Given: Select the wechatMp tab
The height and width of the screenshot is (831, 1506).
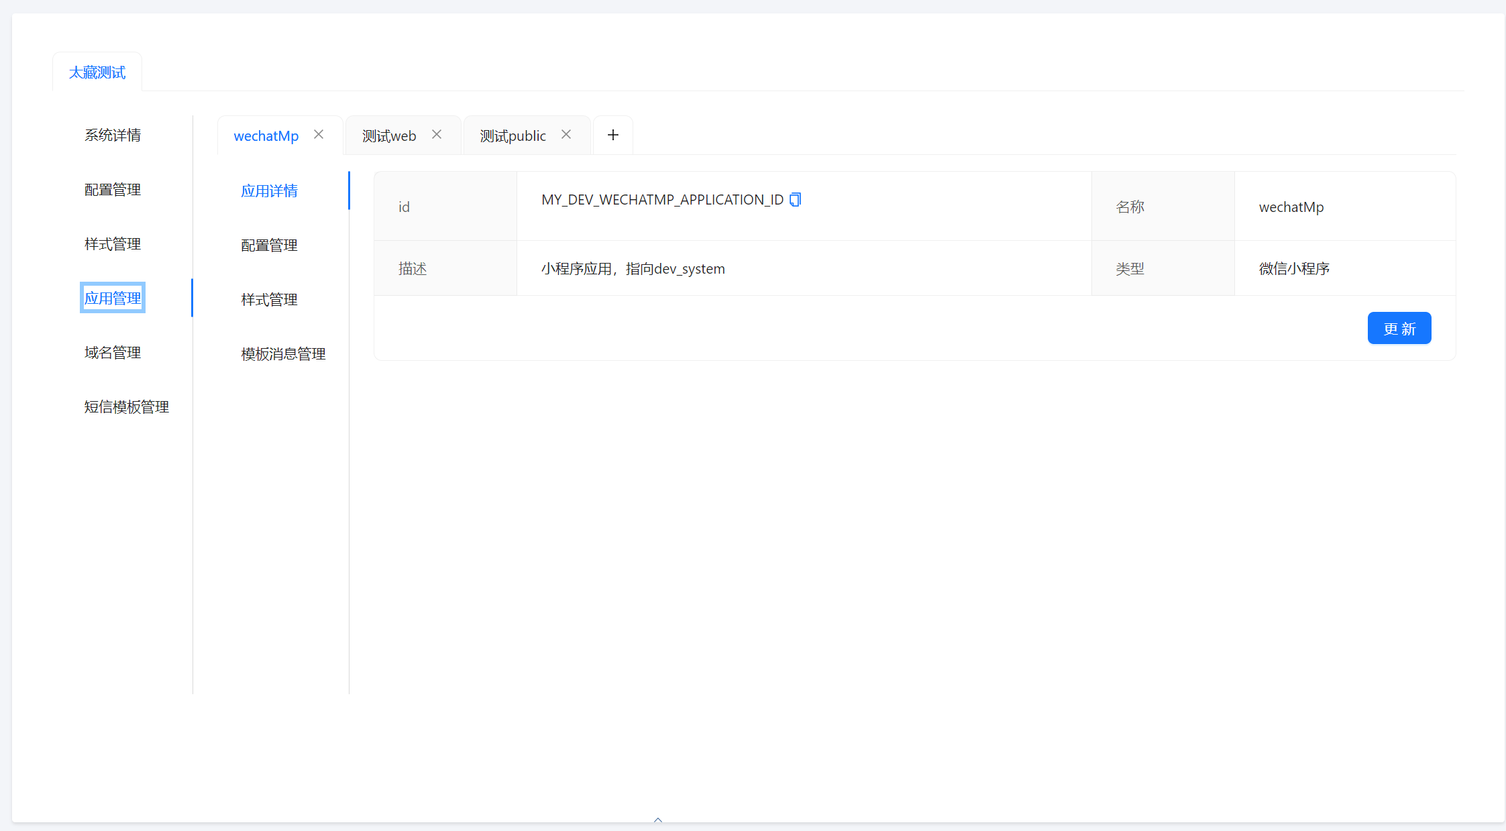Looking at the screenshot, I should pyautogui.click(x=266, y=136).
